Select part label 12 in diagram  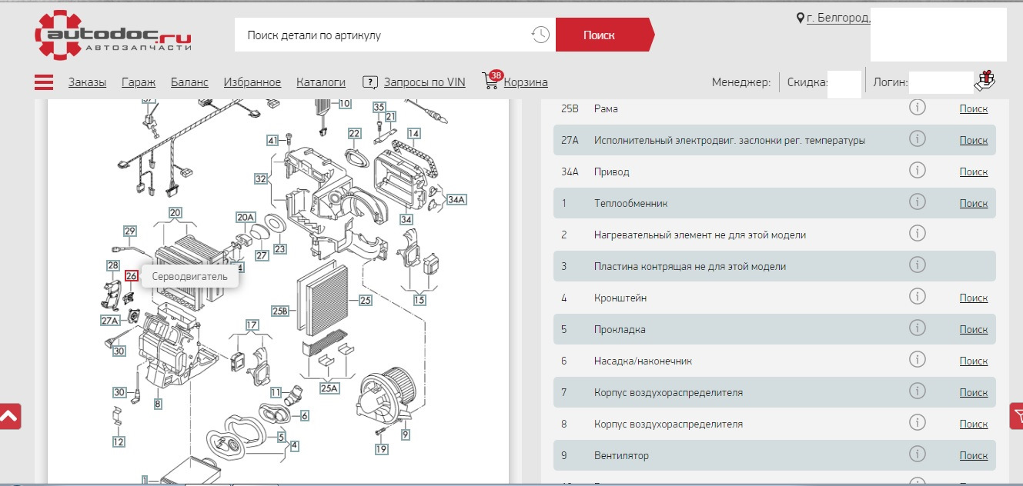click(x=118, y=441)
